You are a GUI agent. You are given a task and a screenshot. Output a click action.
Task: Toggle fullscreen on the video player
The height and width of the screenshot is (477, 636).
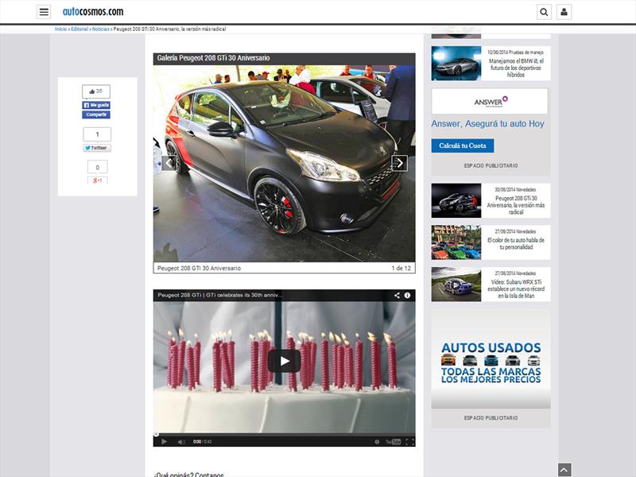point(409,441)
